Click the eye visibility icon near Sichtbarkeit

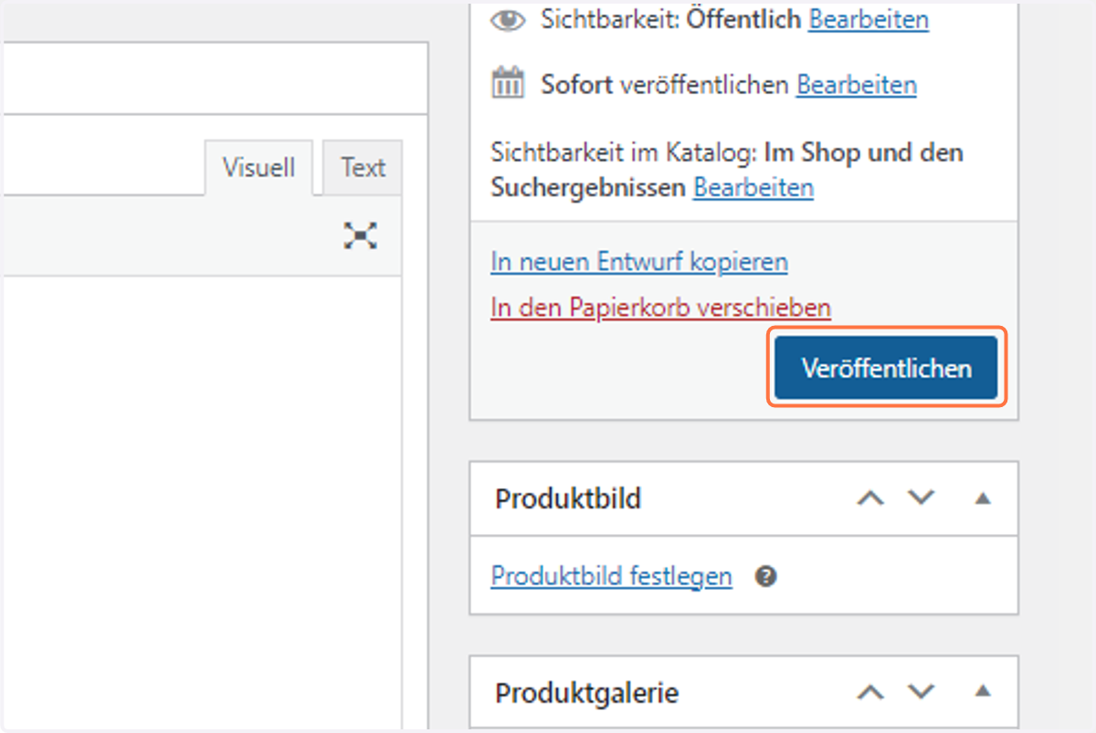508,19
